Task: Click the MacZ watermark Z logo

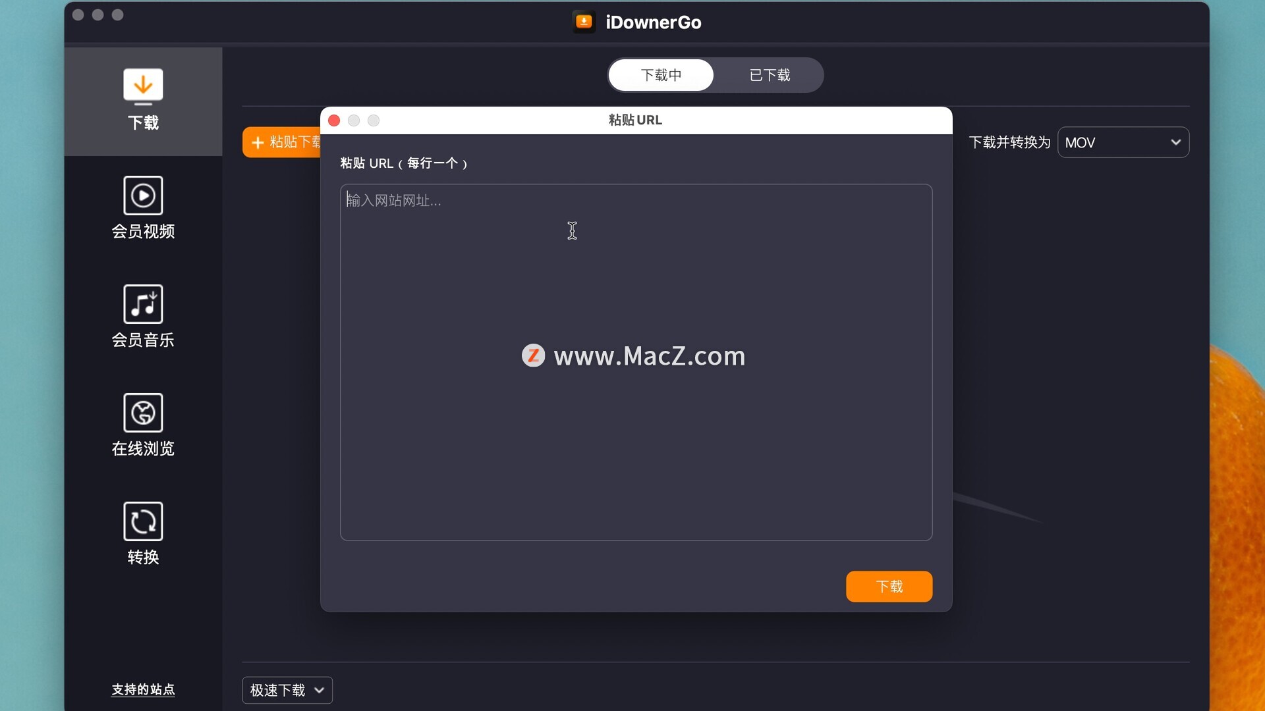Action: point(533,355)
